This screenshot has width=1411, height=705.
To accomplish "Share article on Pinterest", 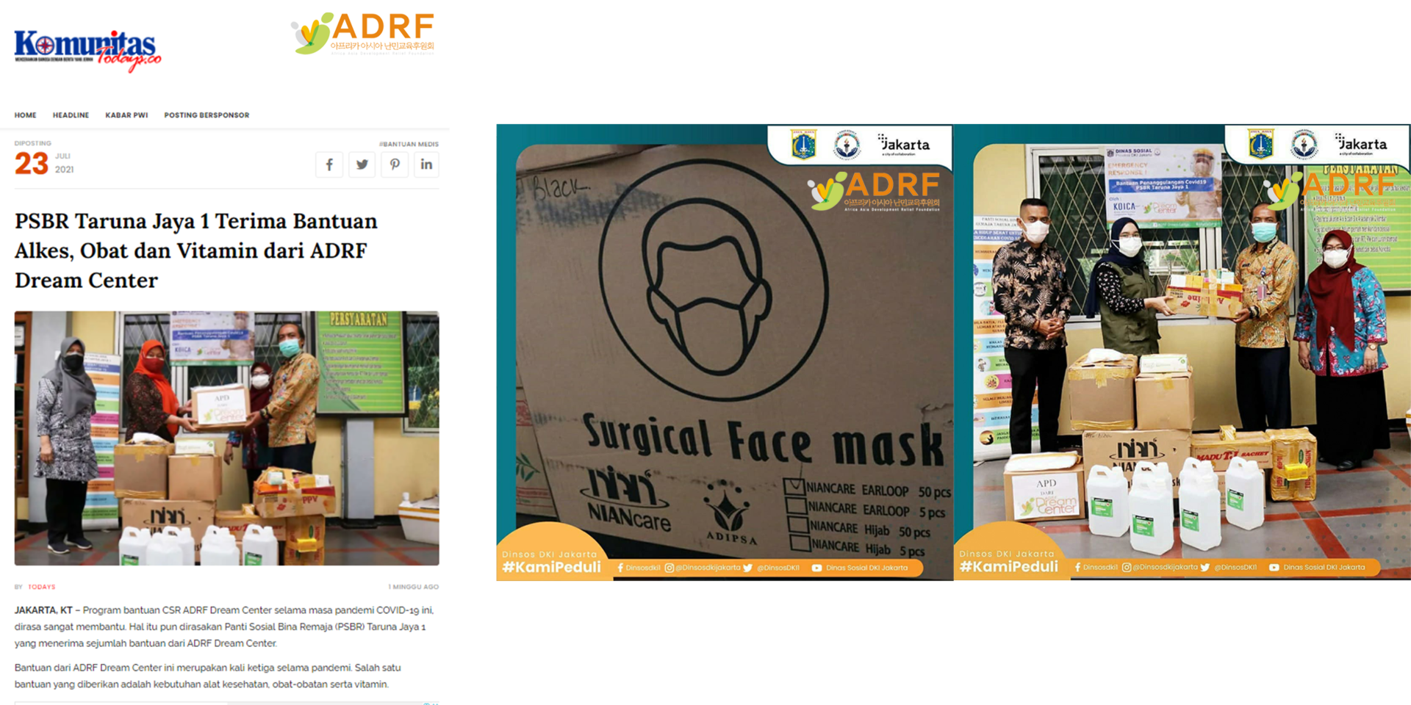I will click(x=395, y=164).
